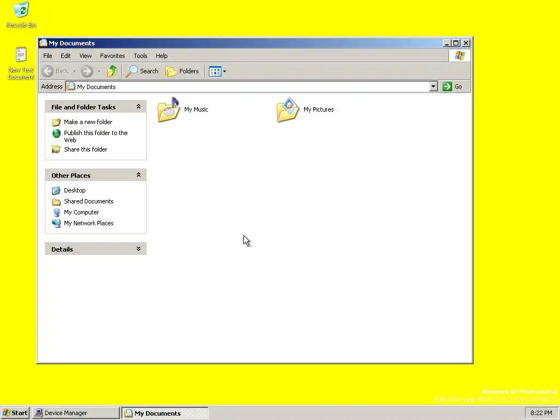Click the Start button

pos(15,413)
